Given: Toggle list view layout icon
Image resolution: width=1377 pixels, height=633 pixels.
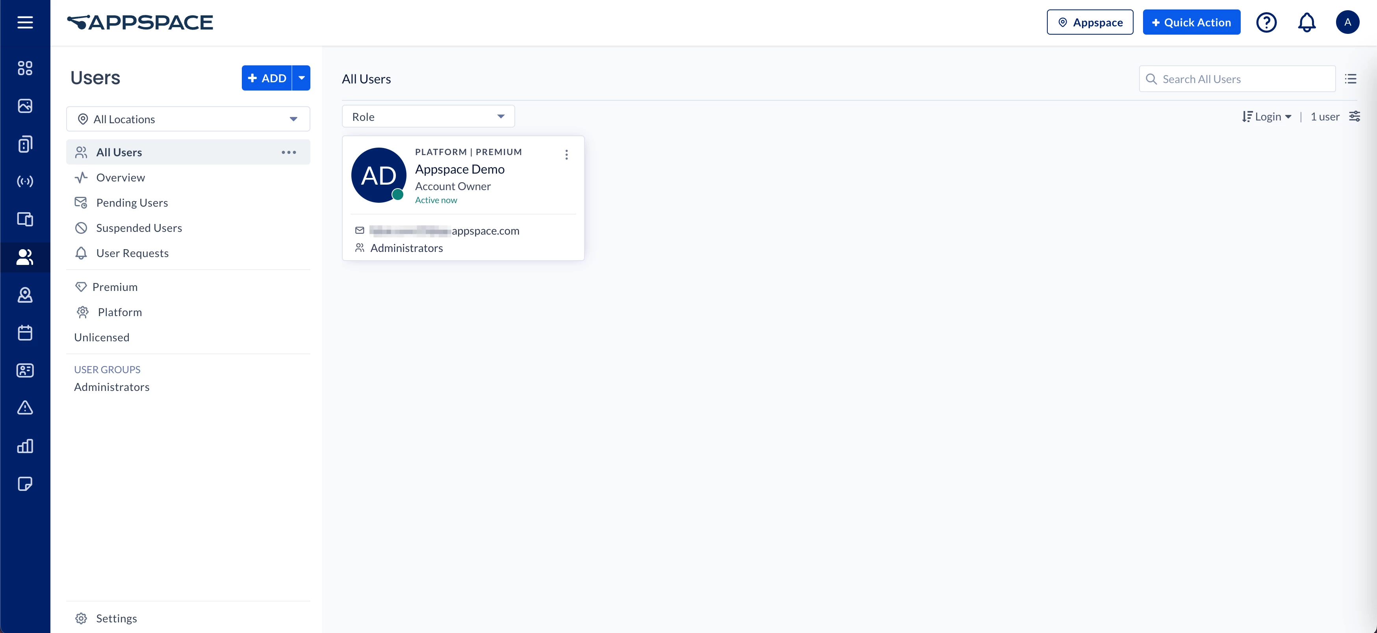Looking at the screenshot, I should [x=1350, y=79].
